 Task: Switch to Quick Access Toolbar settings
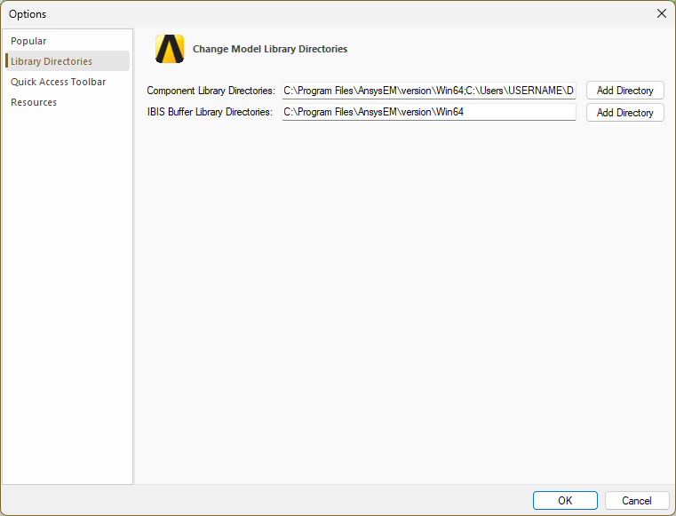click(58, 82)
